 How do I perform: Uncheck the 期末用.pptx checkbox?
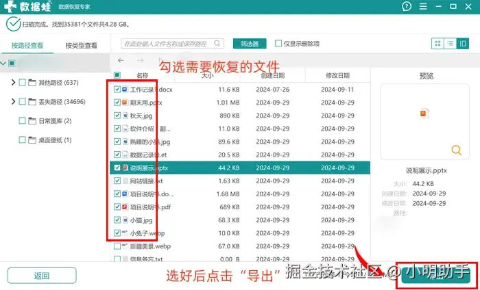(117, 103)
